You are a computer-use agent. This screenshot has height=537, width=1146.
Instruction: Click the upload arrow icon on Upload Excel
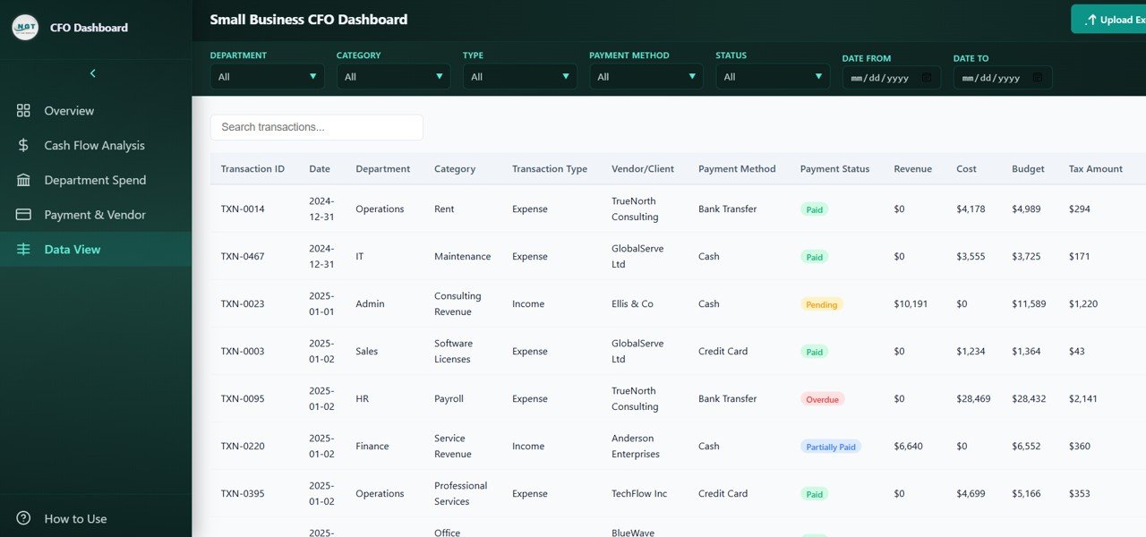click(1091, 18)
